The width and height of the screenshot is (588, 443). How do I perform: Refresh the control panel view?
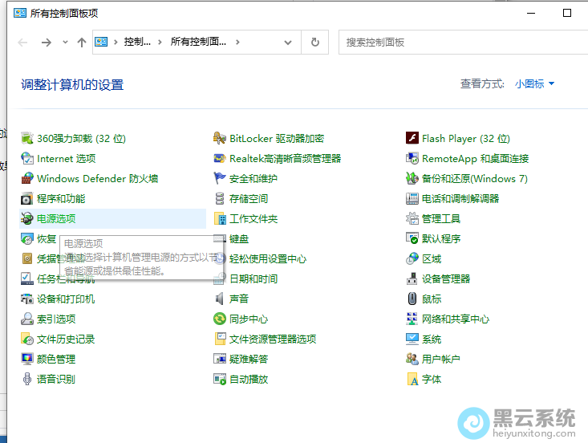[315, 43]
